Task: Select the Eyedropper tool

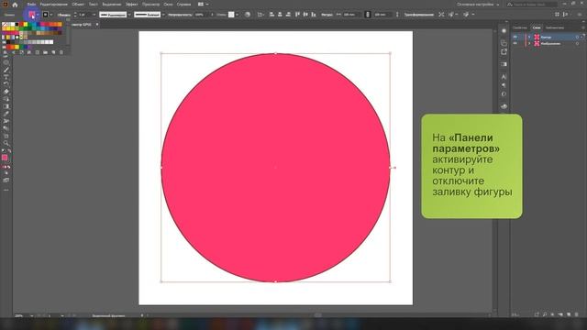Action: coord(6,114)
